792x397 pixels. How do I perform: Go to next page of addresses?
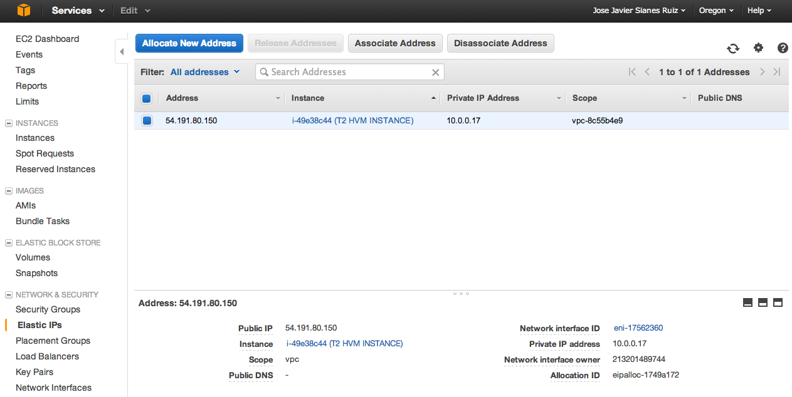click(763, 72)
